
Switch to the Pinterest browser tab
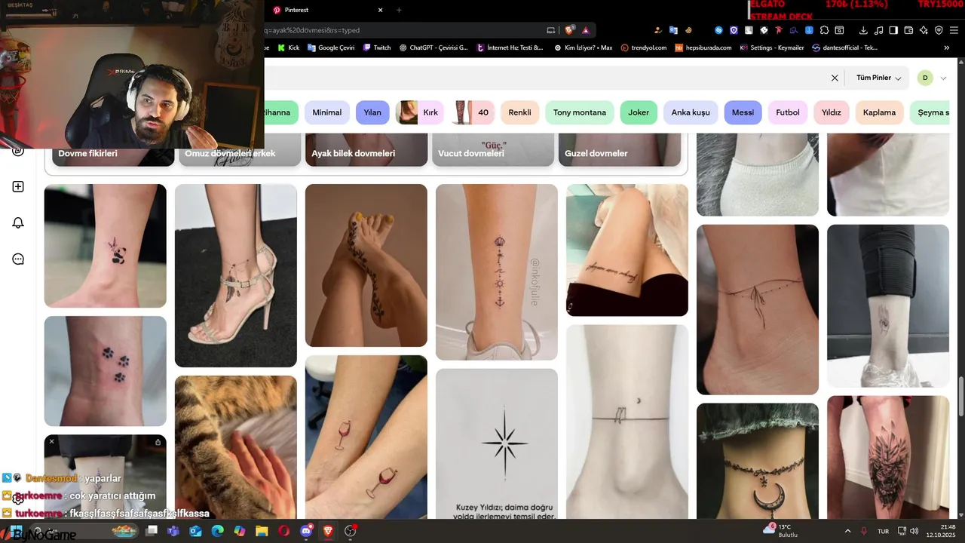tap(328, 10)
